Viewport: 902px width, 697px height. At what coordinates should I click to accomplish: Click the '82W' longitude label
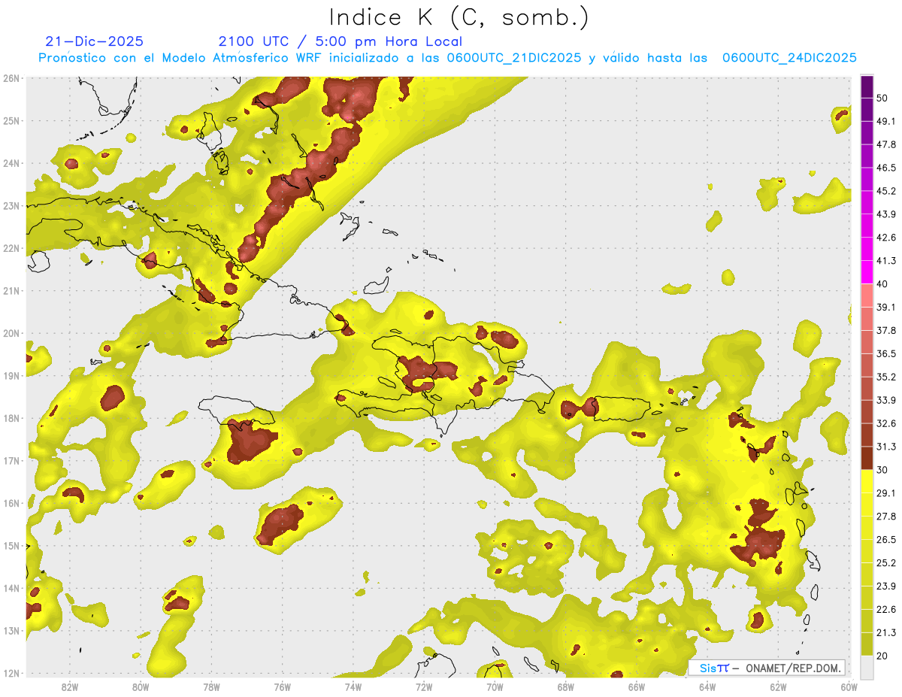coord(69,686)
